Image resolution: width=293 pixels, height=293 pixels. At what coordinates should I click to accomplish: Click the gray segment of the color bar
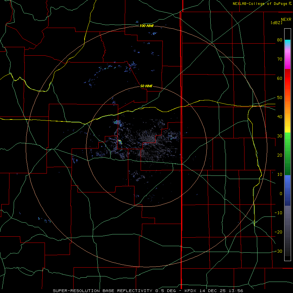287,231
